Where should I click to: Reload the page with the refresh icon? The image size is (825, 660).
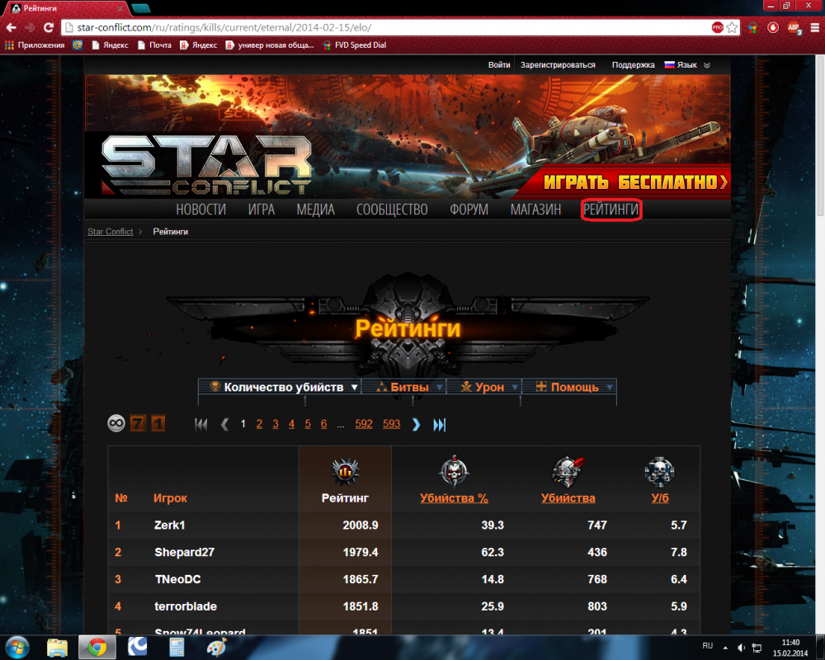(49, 28)
